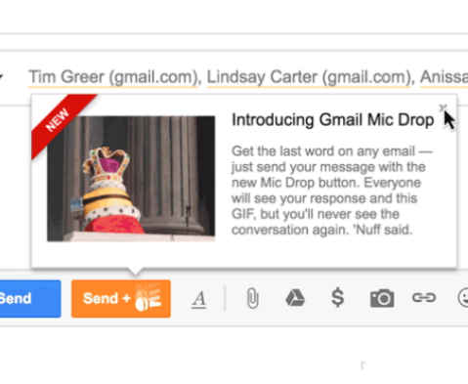Close the Mic Drop intro popup
Screen dimensions: 468x384
point(443,107)
